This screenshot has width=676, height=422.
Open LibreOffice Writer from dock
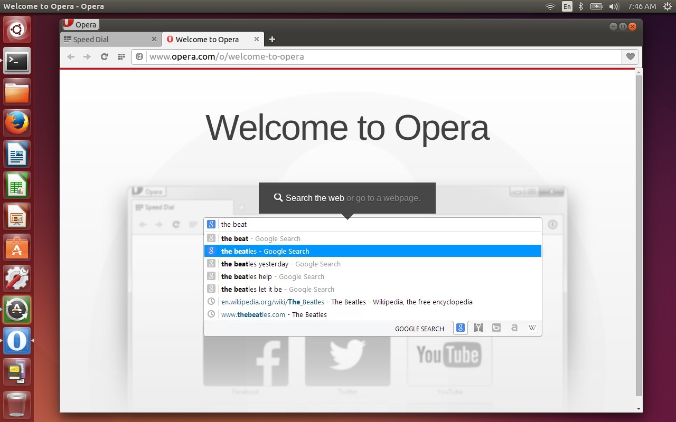(17, 154)
